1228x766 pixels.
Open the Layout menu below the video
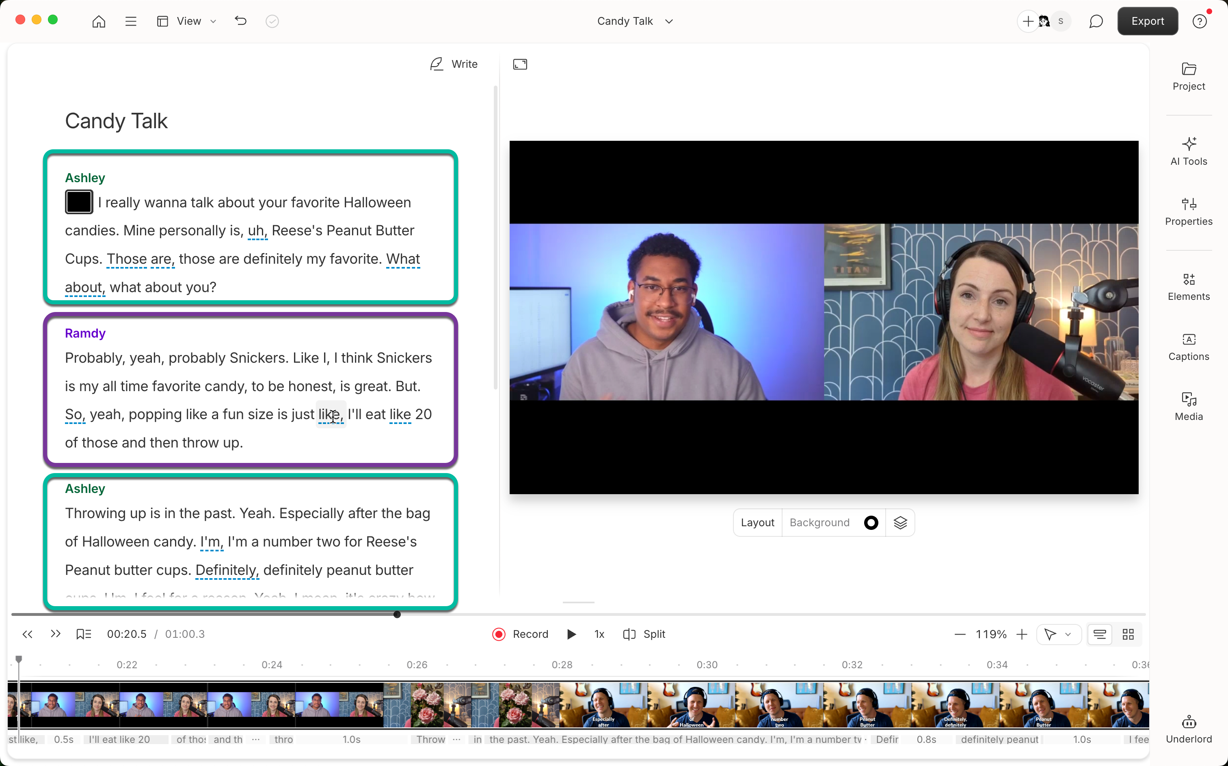[x=757, y=522]
